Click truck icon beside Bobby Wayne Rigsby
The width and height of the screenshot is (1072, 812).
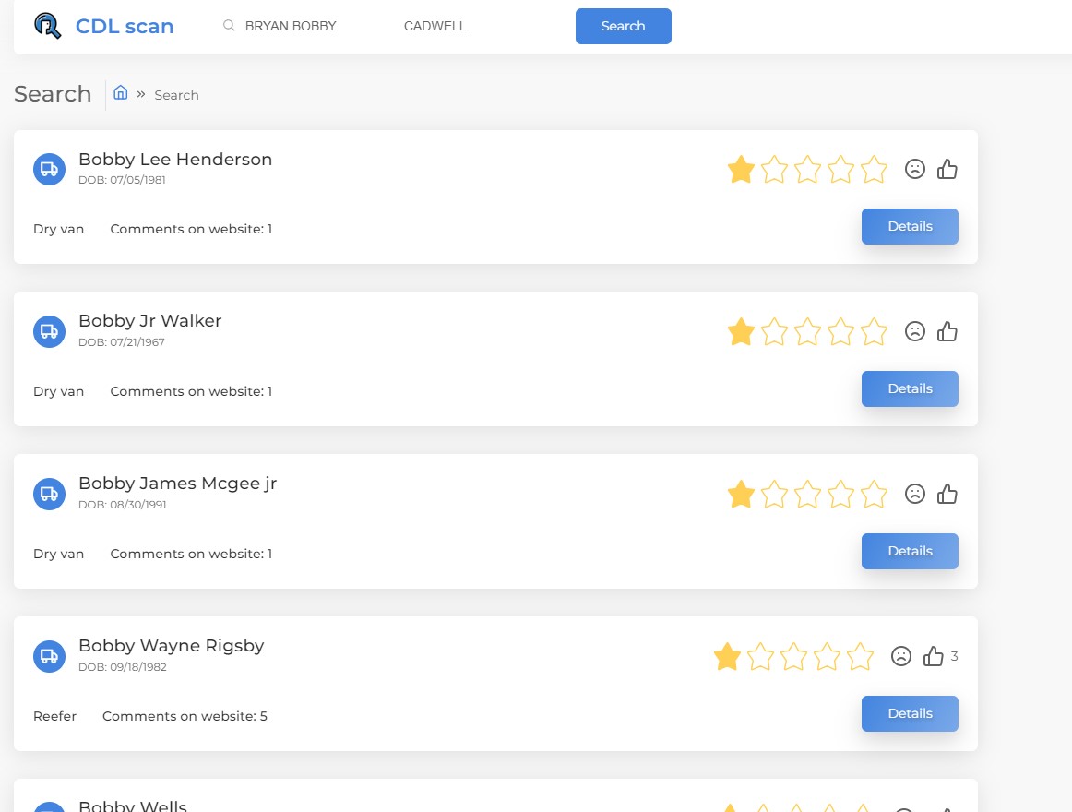[x=49, y=656]
